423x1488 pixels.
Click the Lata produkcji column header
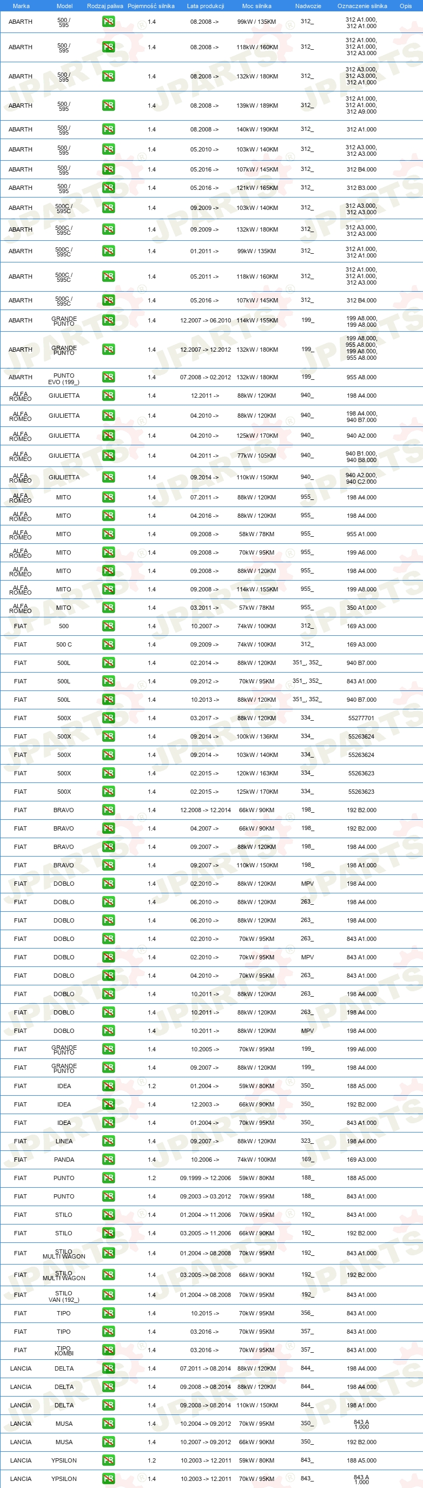point(206,6)
